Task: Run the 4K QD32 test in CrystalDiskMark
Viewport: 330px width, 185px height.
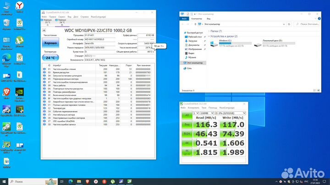Action: 187,152
